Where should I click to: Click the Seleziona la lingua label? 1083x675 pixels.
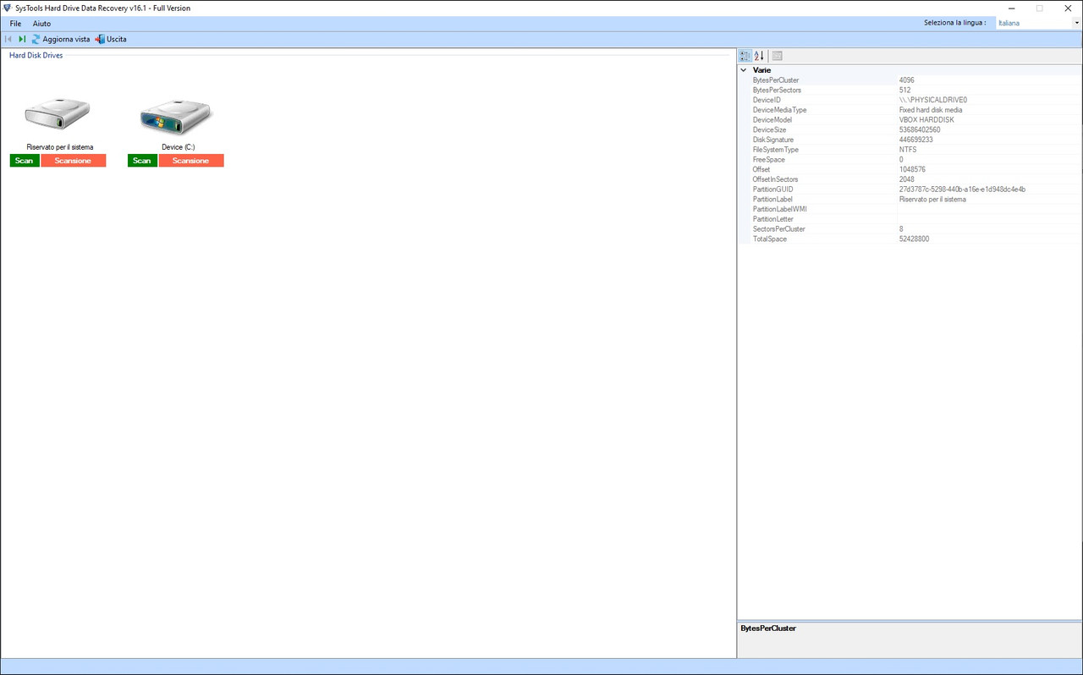pos(954,23)
